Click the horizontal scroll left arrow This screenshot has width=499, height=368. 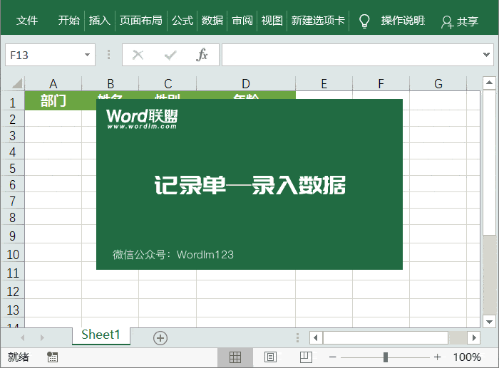click(x=316, y=337)
